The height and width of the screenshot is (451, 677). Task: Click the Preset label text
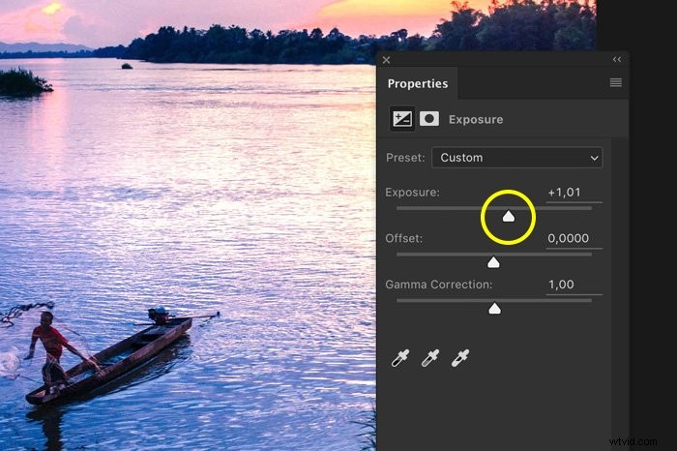[x=405, y=158]
